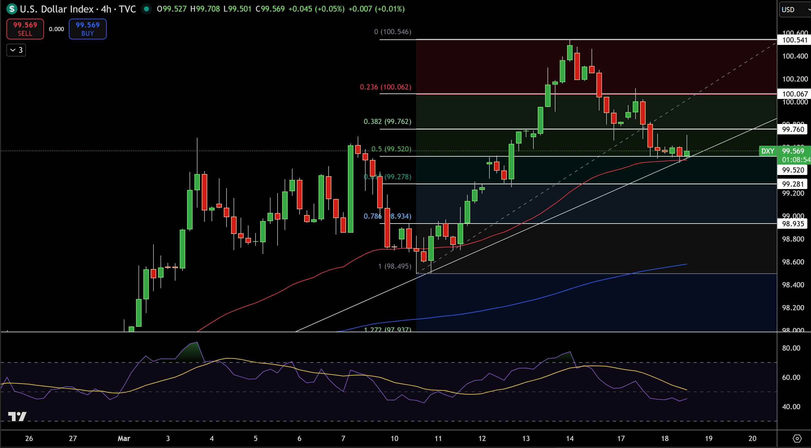The height and width of the screenshot is (448, 811).
Task: Select the 0.382 (99.762) Fibonacci level label
Action: (x=387, y=122)
